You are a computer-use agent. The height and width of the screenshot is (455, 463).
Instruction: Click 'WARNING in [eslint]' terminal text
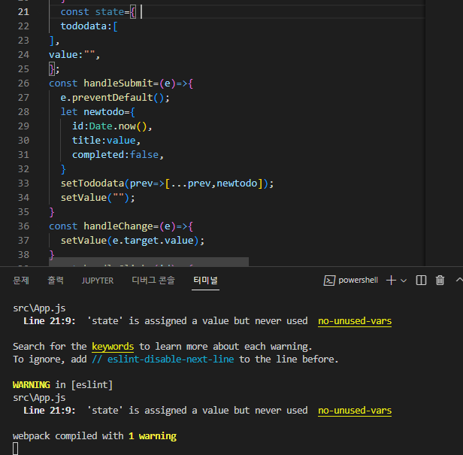tap(62, 385)
